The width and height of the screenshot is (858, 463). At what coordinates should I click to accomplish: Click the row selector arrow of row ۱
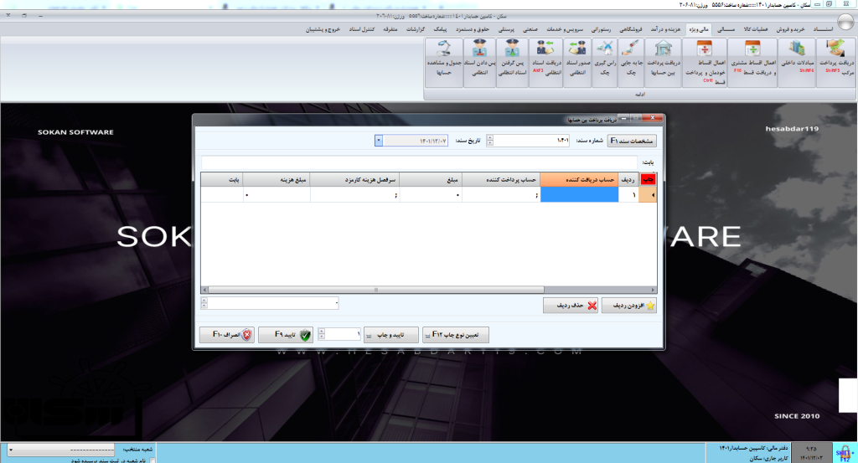[648, 194]
